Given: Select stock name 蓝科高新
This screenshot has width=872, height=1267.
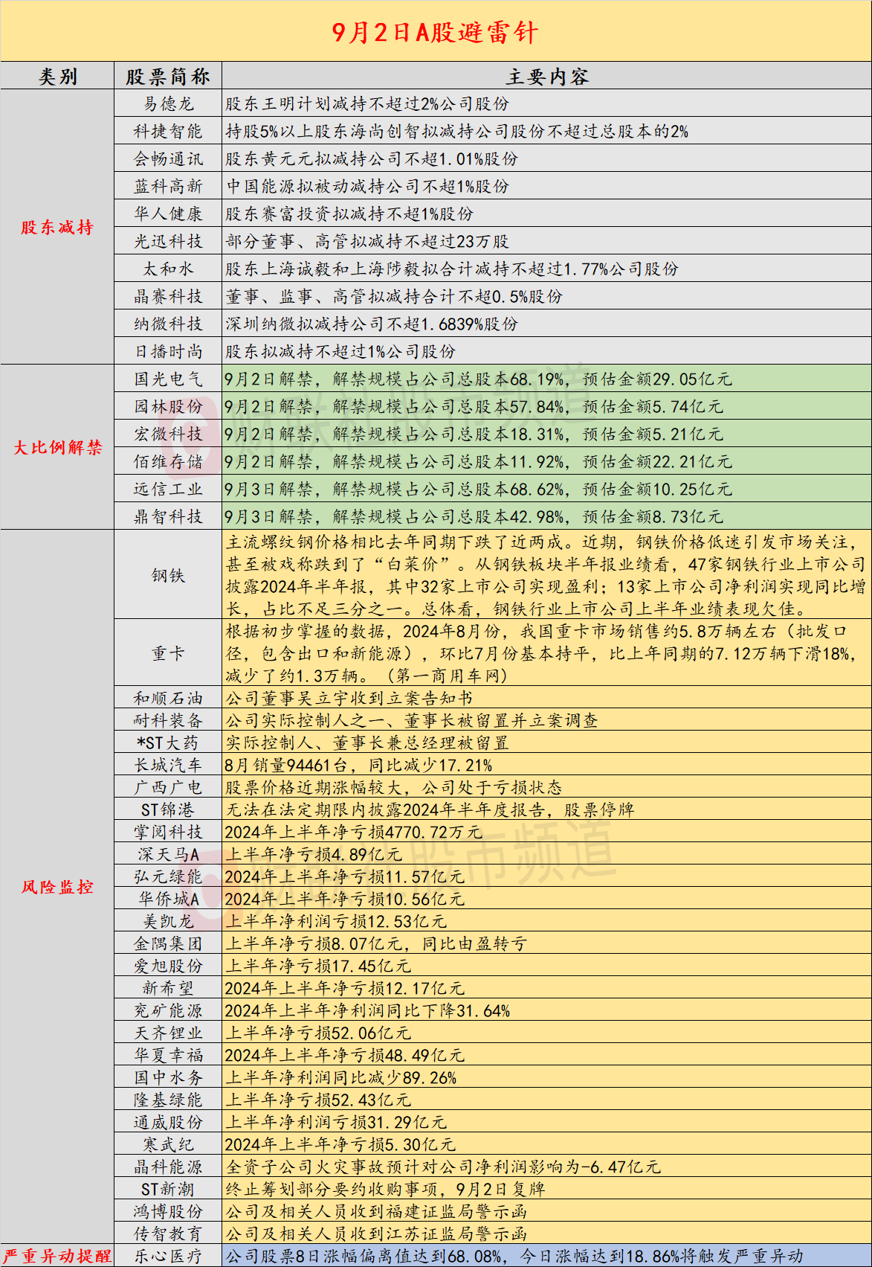Looking at the screenshot, I should (x=168, y=187).
